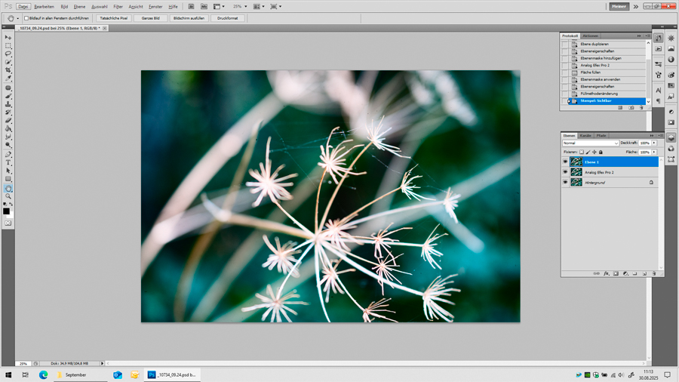Expand the Deckkraft opacity slider arrow
Viewport: 679px width, 382px height.
click(x=654, y=143)
